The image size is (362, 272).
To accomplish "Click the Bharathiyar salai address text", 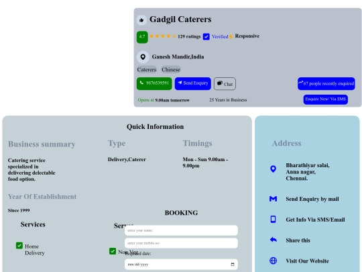I will (308, 172).
